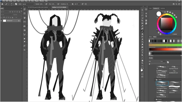Swap foreground and background colors
182x102 pixels.
click(x=143, y=68)
